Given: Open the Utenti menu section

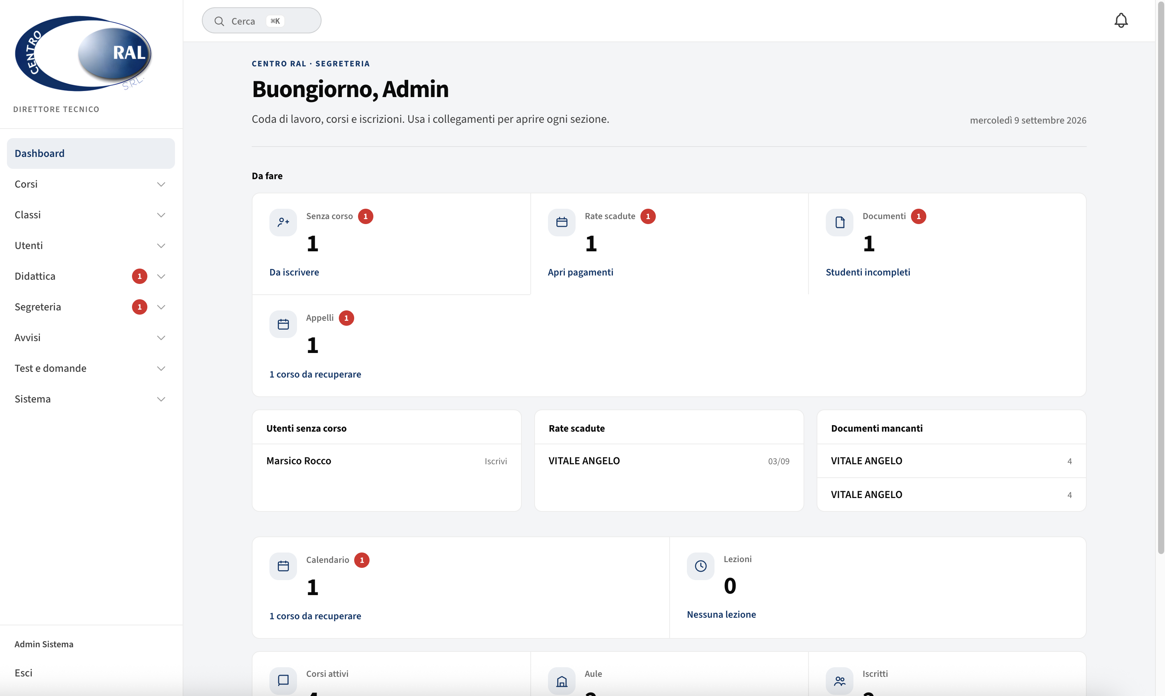Looking at the screenshot, I should (91, 246).
